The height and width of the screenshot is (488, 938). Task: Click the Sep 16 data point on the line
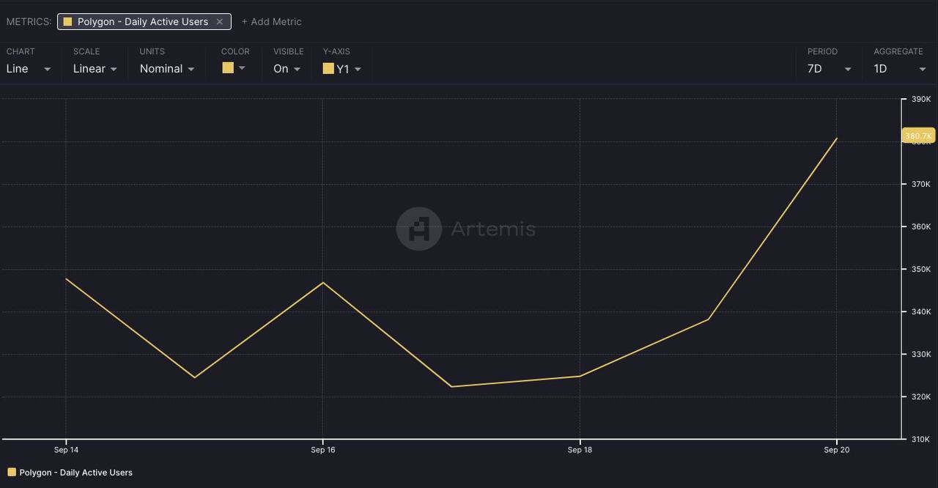click(322, 283)
